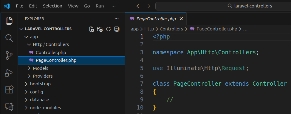
Task: Expand the Providers folder
Action: (71, 76)
